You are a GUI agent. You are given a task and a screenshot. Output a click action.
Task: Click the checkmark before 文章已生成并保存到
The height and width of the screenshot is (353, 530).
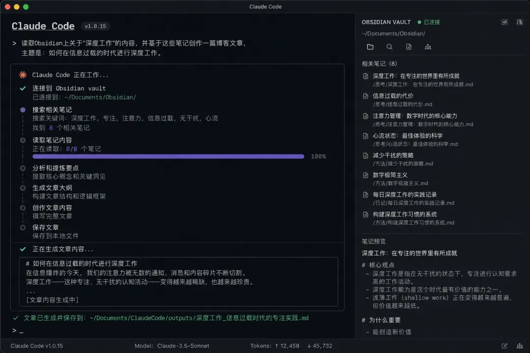click(16, 318)
